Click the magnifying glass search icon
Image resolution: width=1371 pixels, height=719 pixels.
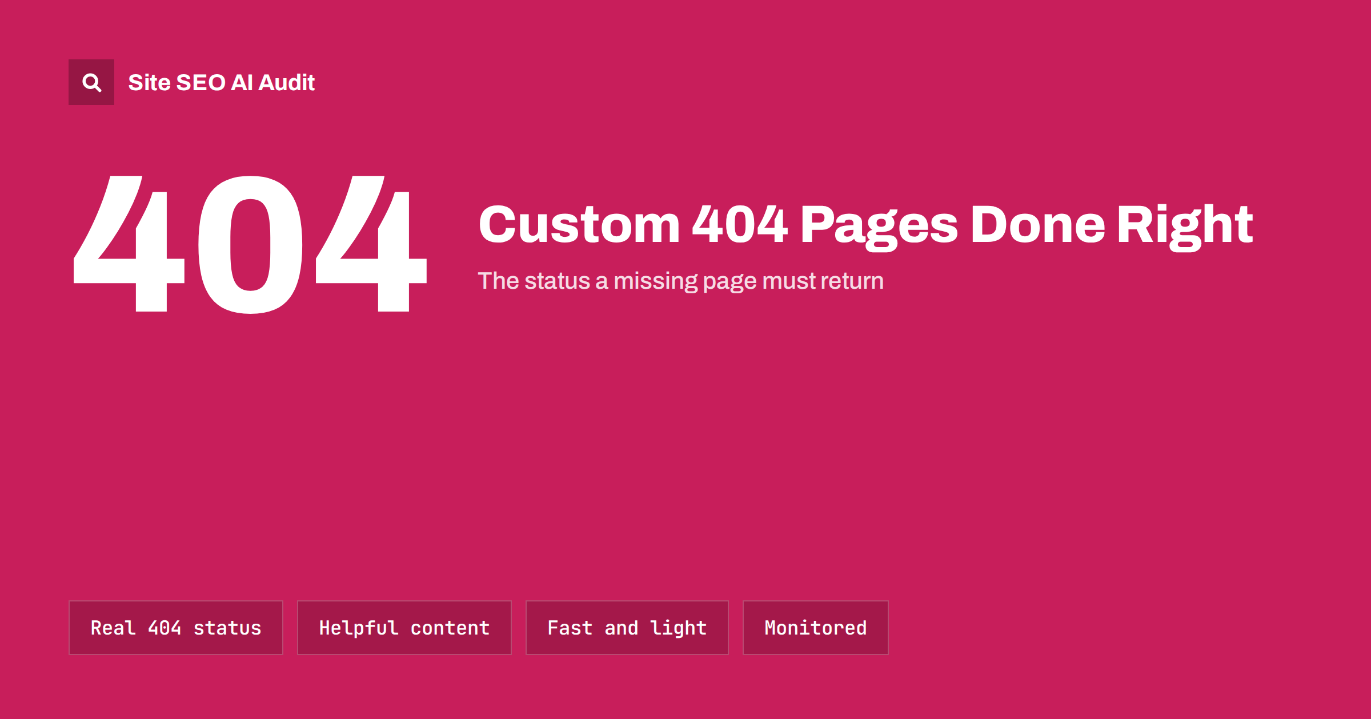click(x=91, y=82)
